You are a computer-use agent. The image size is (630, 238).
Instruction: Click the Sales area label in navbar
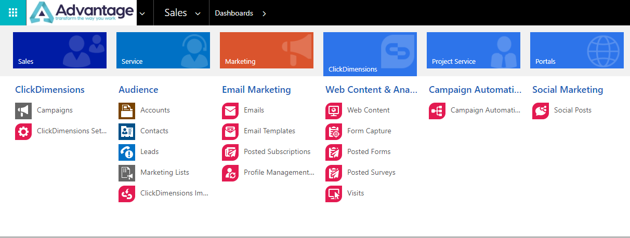click(176, 13)
